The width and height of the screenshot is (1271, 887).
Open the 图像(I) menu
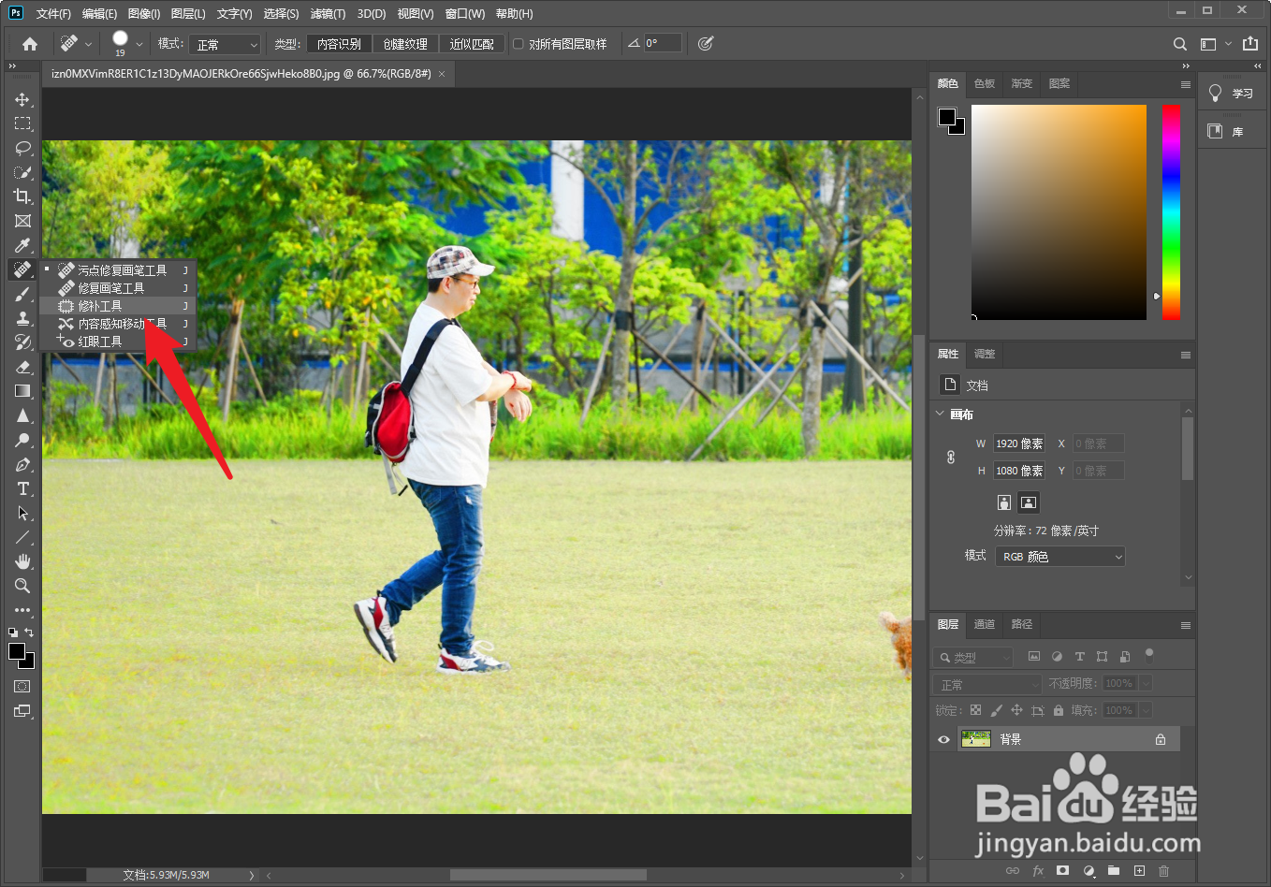coord(144,13)
